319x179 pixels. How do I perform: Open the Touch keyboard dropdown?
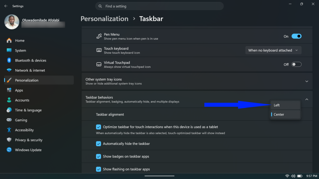[x=273, y=50]
